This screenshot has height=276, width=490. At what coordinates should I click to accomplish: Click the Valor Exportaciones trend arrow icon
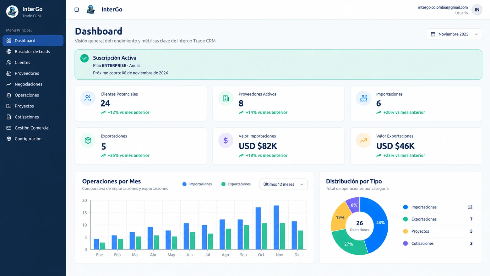pyautogui.click(x=363, y=140)
